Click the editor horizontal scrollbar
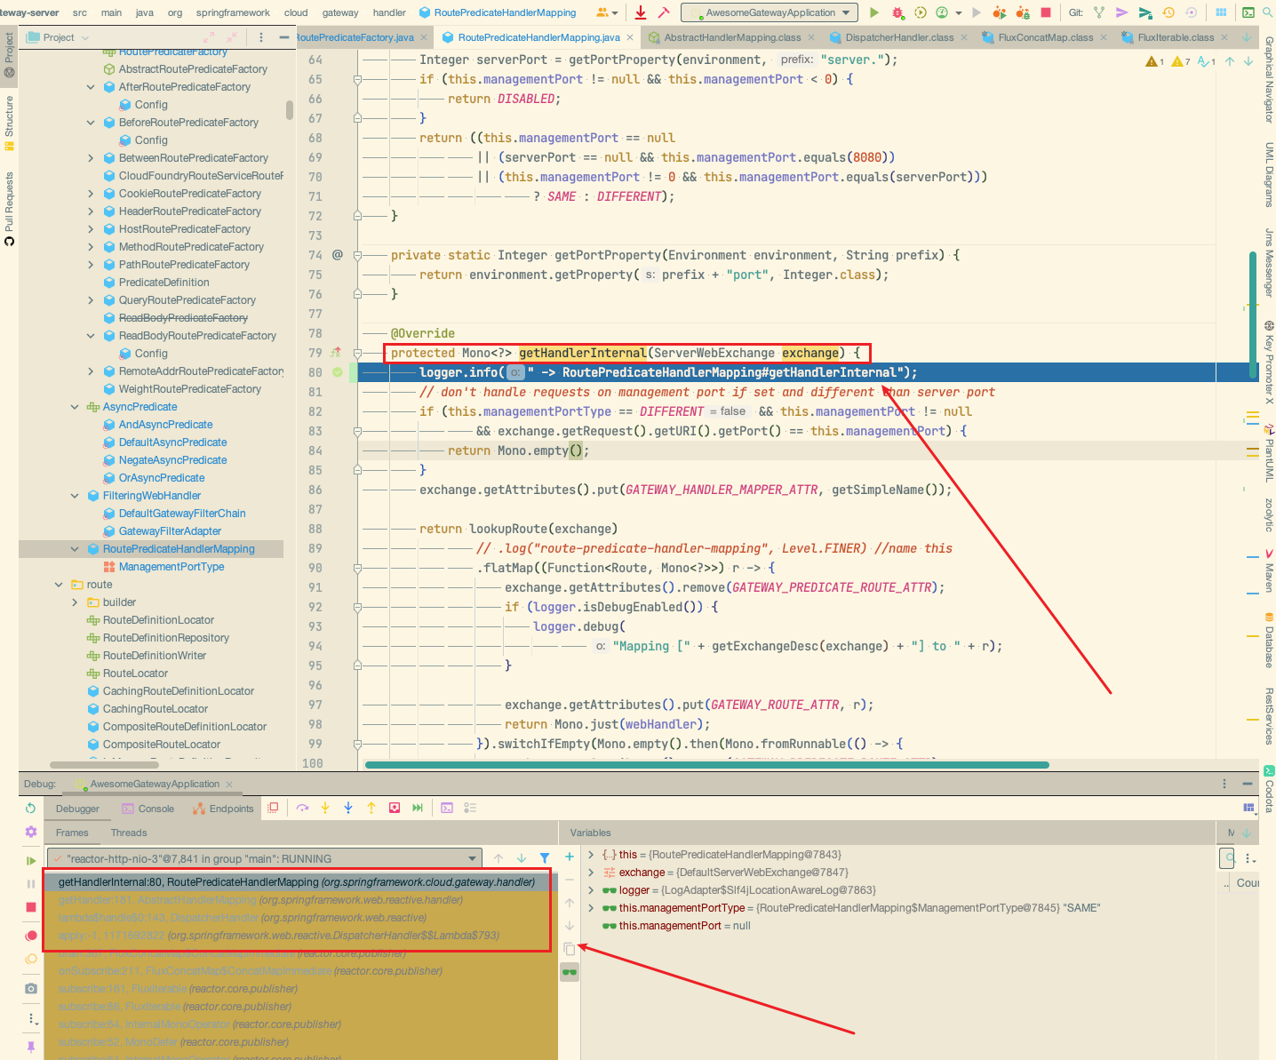This screenshot has width=1276, height=1060. 706,764
